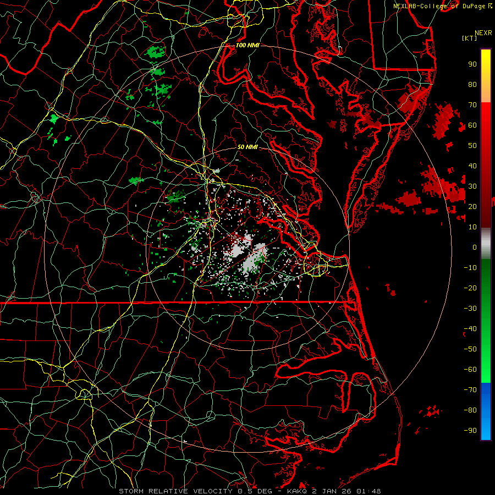The height and width of the screenshot is (495, 495).
Task: Click the positive 40 value on velocity scale
Action: [472, 166]
